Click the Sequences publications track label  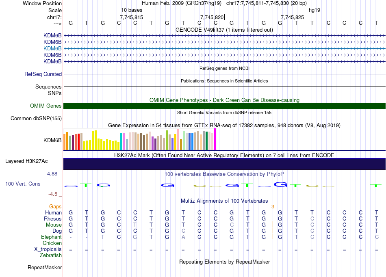pos(48,87)
